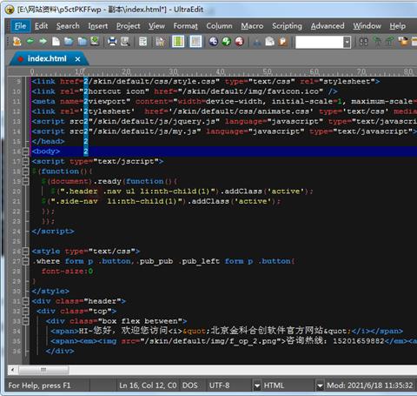Collapse the style block fold on line 26
Viewport: 417px width, 396px height.
pyautogui.click(x=26, y=251)
